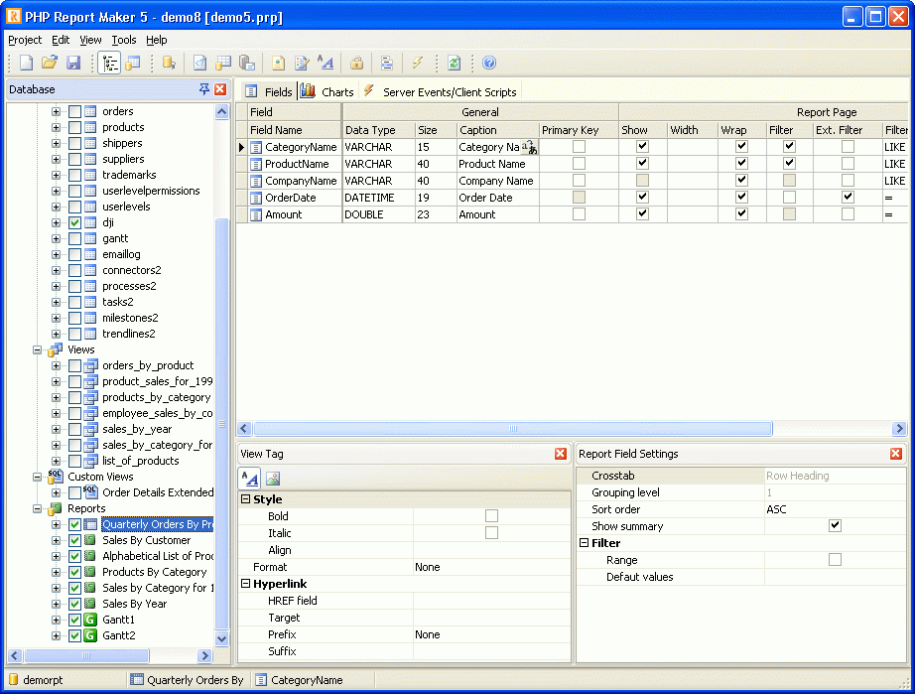915x694 pixels.
Task: Click the PHP settings page icon
Action: 200,63
